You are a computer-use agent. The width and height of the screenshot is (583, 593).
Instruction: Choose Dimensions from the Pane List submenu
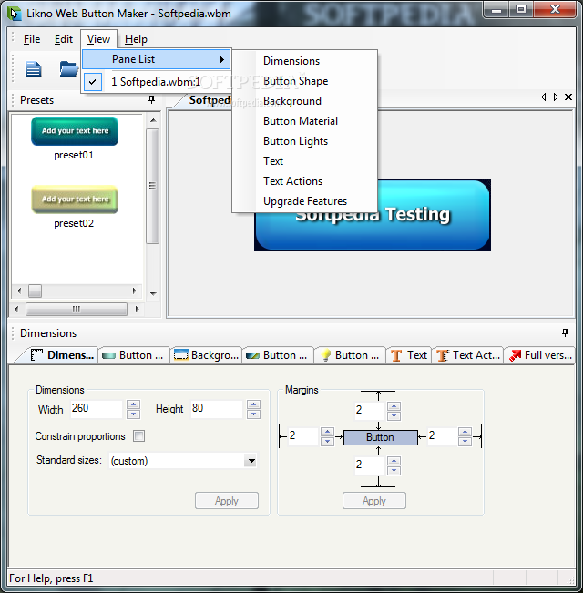click(291, 61)
